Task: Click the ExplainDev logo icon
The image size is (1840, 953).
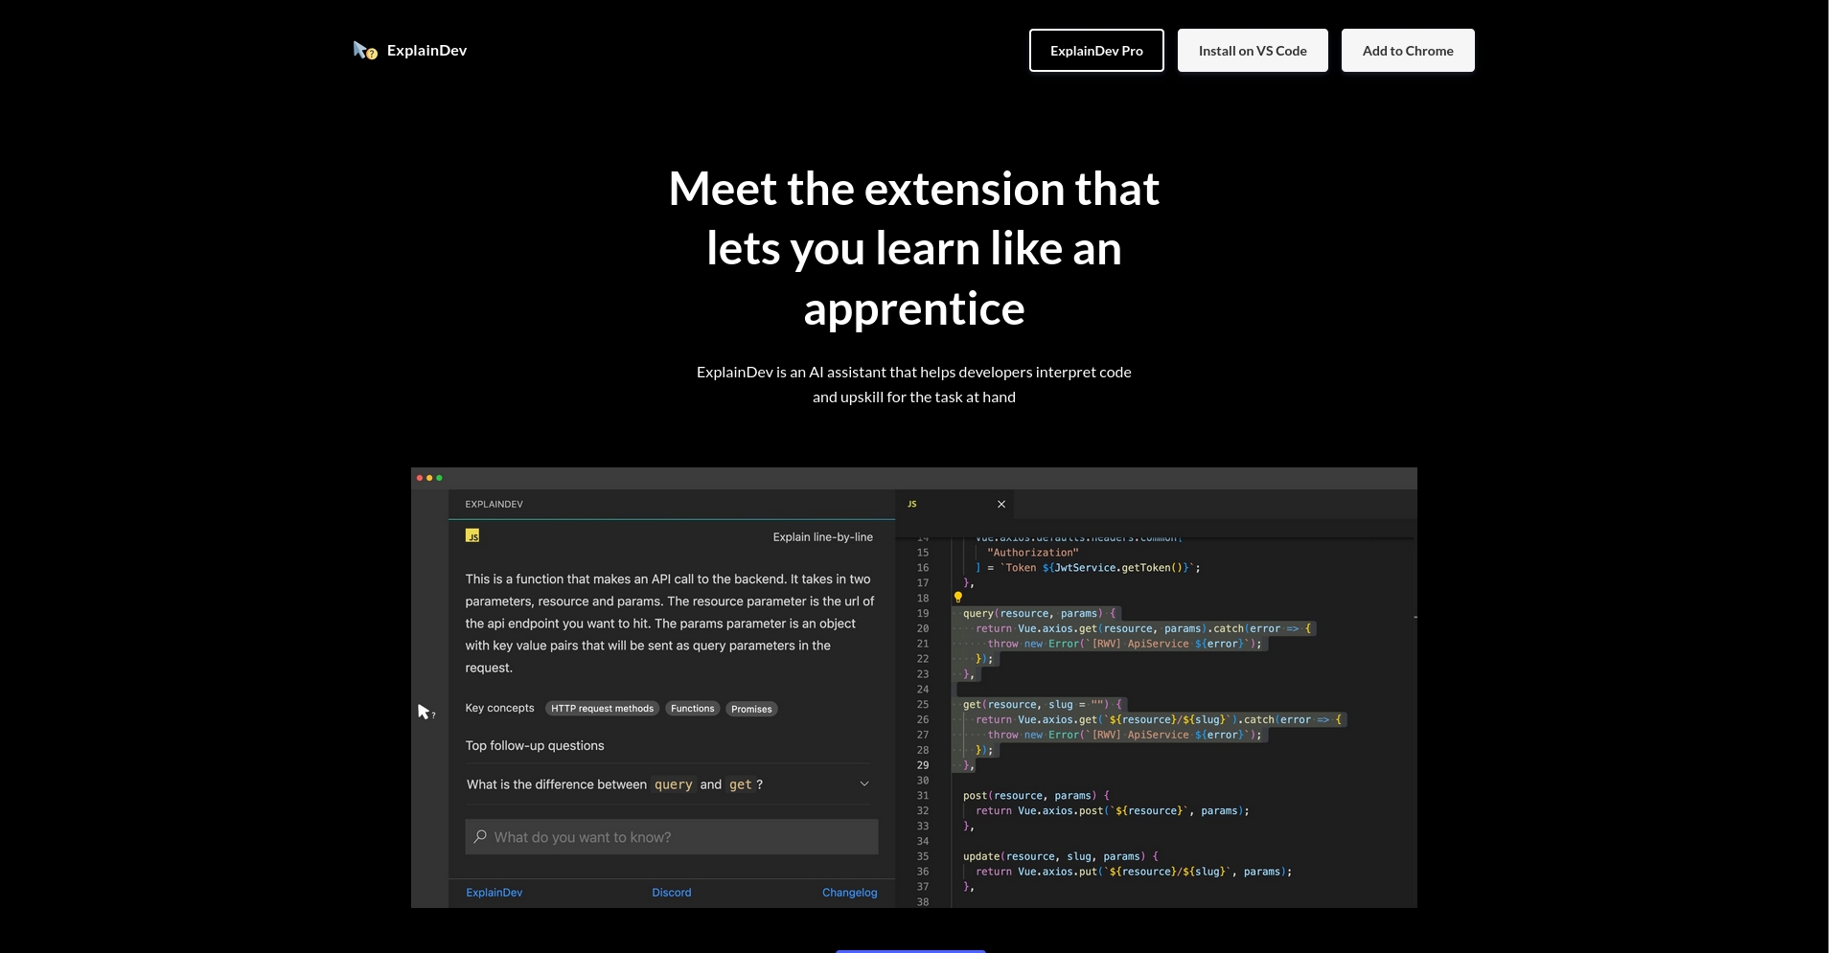Action: click(365, 51)
